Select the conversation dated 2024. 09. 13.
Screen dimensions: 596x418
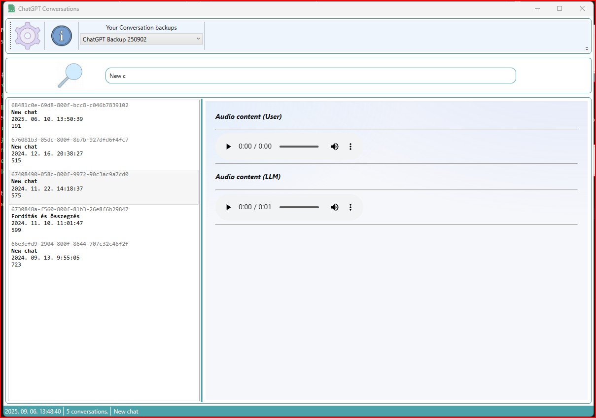(104, 254)
